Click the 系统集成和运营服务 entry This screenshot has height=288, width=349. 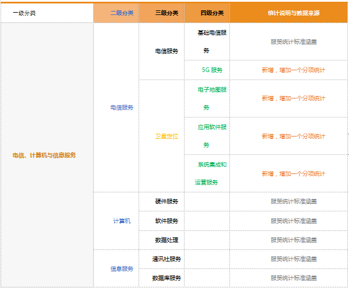click(210, 173)
